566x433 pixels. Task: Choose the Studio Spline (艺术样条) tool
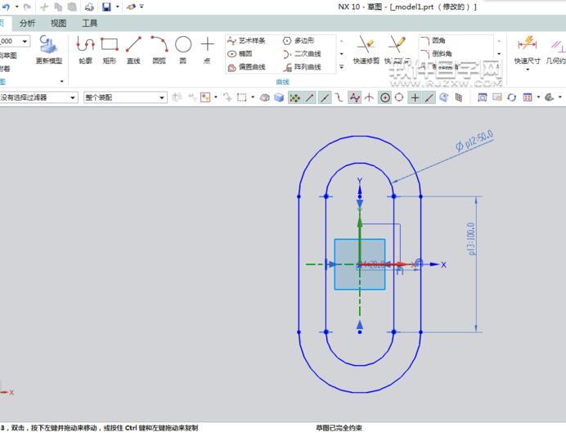pos(246,40)
